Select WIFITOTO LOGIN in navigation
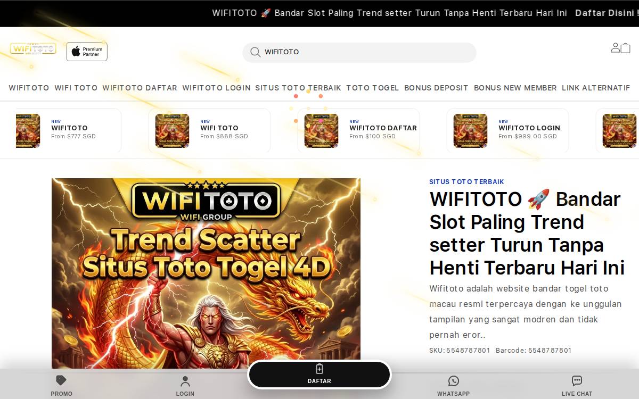 coord(216,88)
